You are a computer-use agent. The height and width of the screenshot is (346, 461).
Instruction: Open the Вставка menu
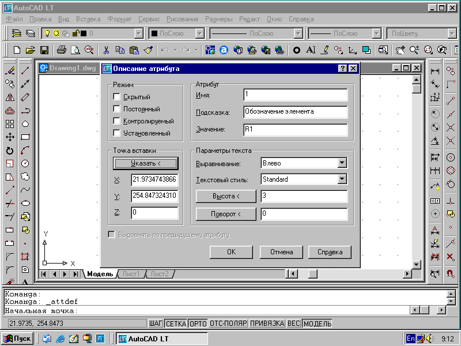click(88, 19)
